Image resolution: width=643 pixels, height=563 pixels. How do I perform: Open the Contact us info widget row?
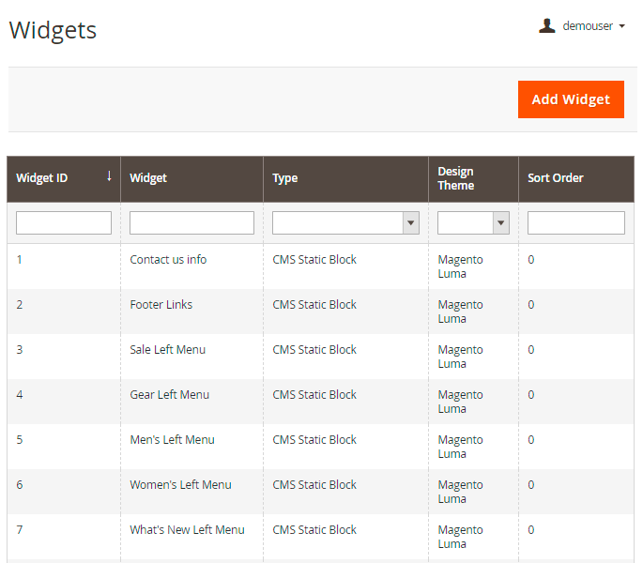(x=168, y=260)
